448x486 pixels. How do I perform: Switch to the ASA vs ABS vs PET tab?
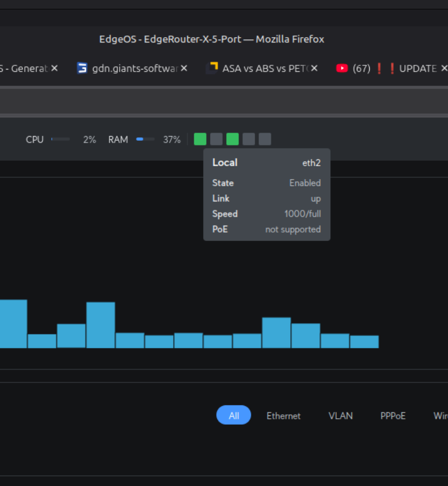point(266,68)
